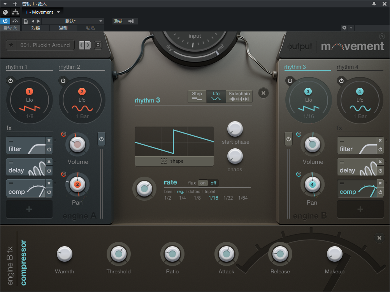
Task: Select the rhythm 2 tab
Action: coord(69,67)
